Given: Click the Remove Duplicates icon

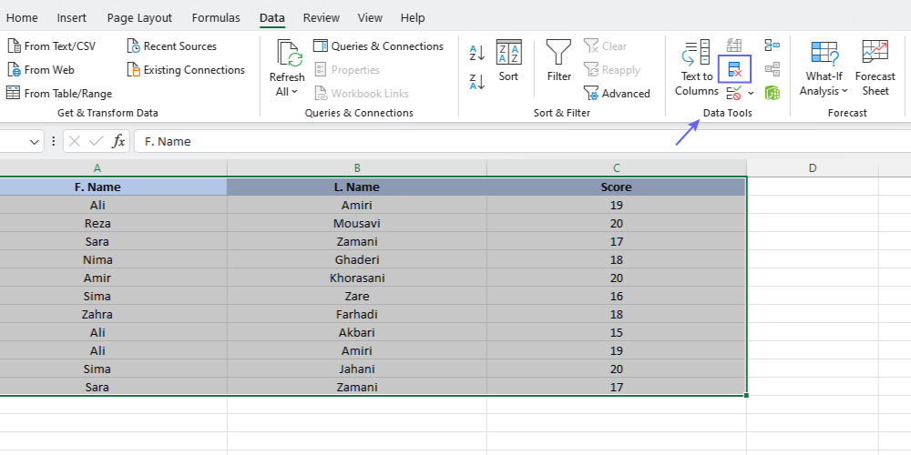Looking at the screenshot, I should point(734,69).
